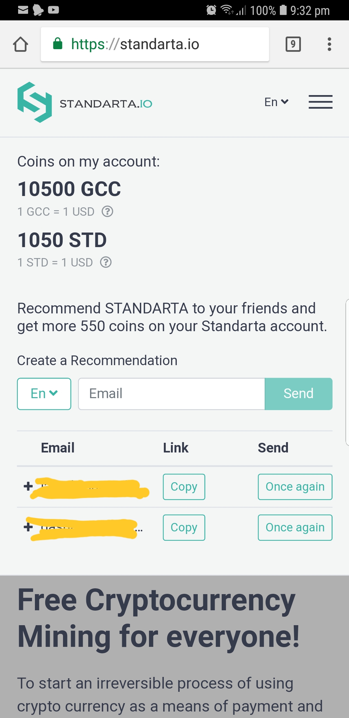This screenshot has height=718, width=349.
Task: Focus the Email input field
Action: coord(171,394)
